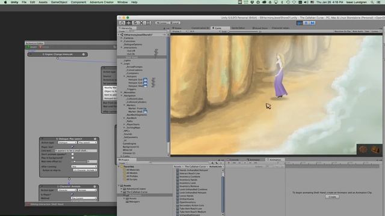Select _DialogueOptions in the Hierarchy
385x216 pixels.
pos(133,44)
